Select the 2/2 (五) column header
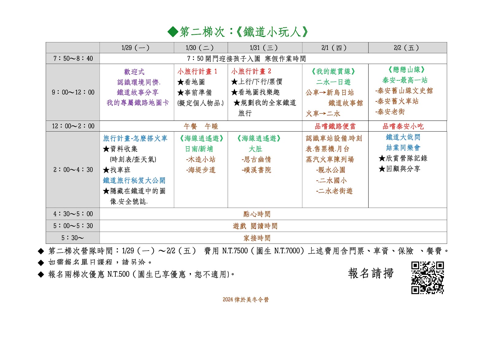Image resolution: width=491 pixels, height=348 pixels. (407, 48)
